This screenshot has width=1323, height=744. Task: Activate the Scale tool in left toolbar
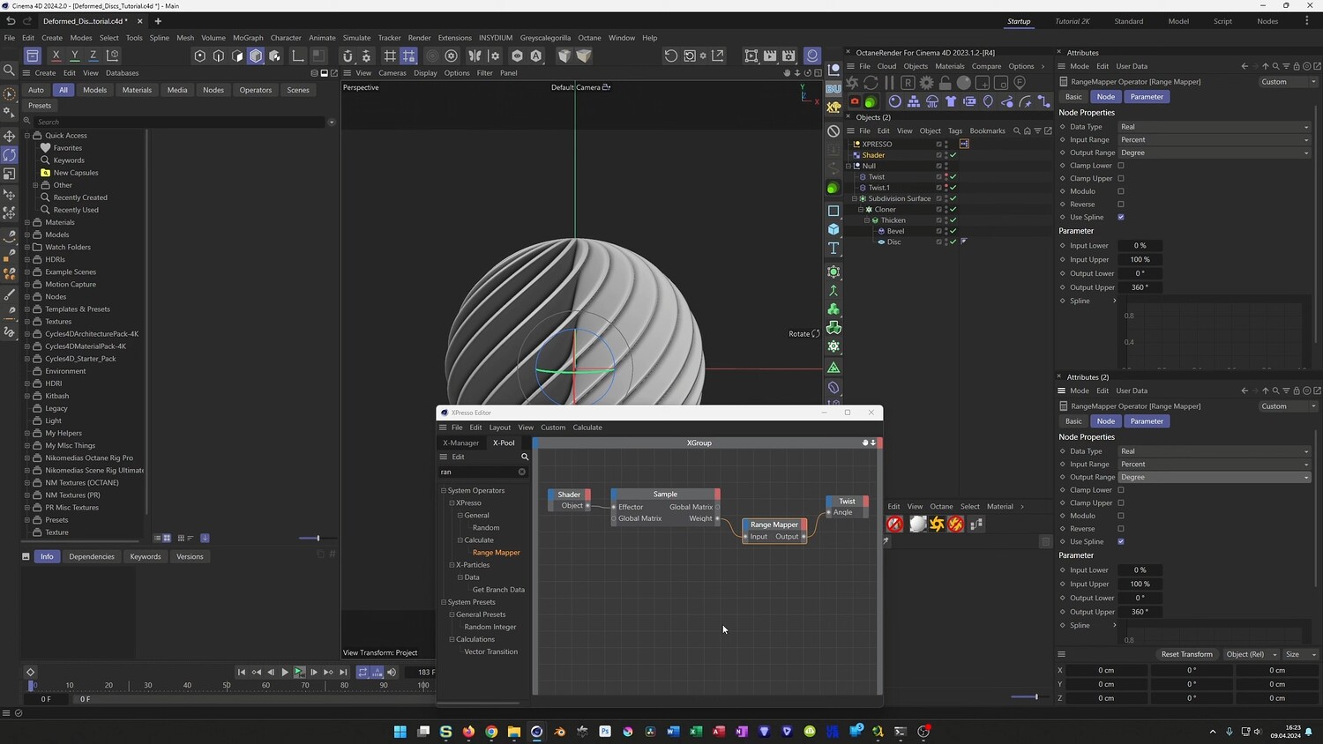[x=10, y=175]
